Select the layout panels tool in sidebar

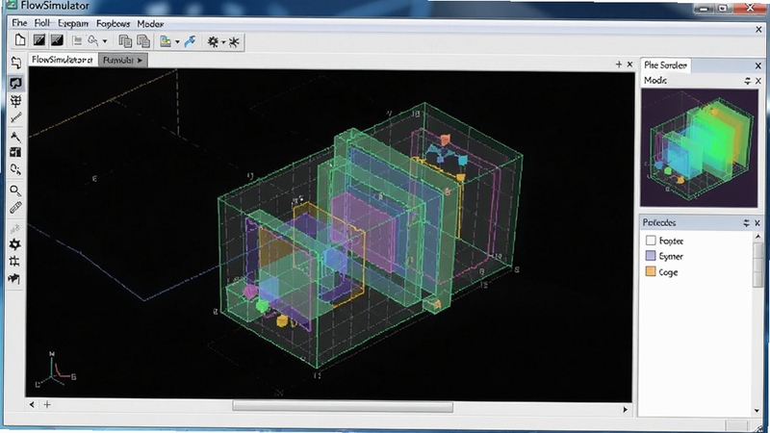point(15,152)
